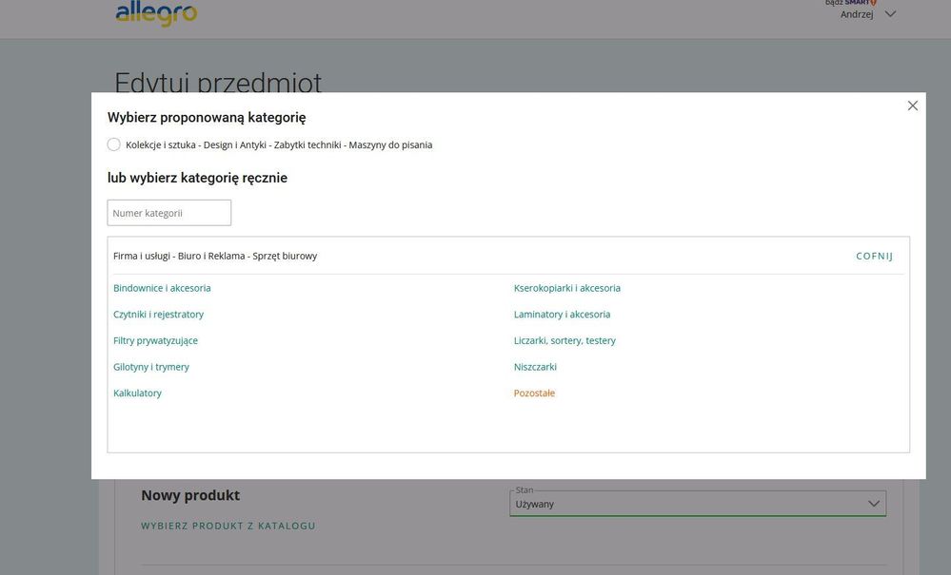
Task: Open the Kserokopiarki i akcesoria category
Action: (566, 288)
